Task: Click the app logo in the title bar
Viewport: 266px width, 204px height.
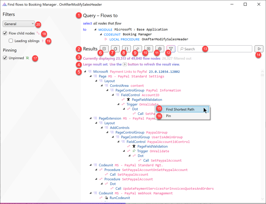Action: pyautogui.click(x=4, y=4)
